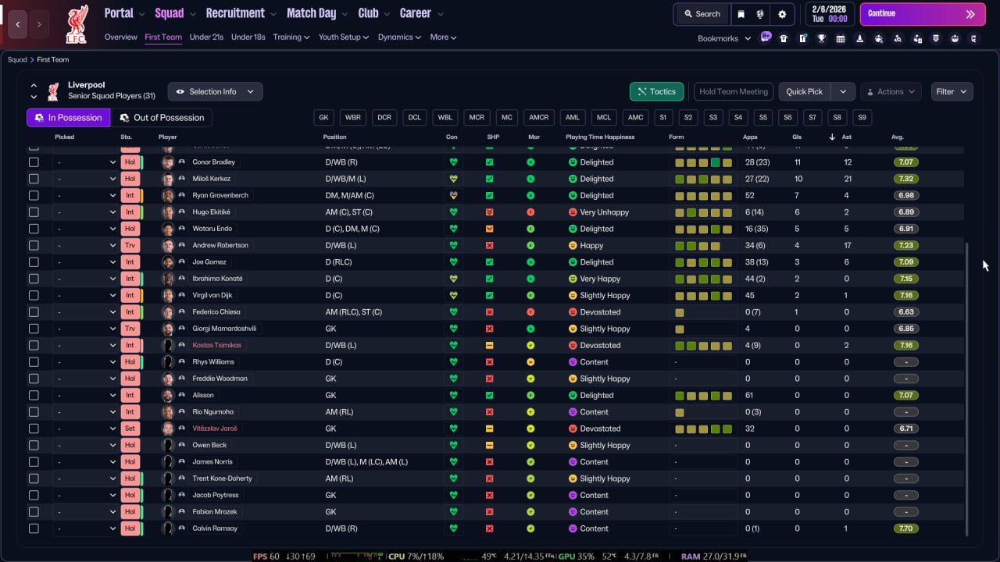Click the player search magnifier bookmark icon
The height and width of the screenshot is (562, 1000).
[898, 38]
